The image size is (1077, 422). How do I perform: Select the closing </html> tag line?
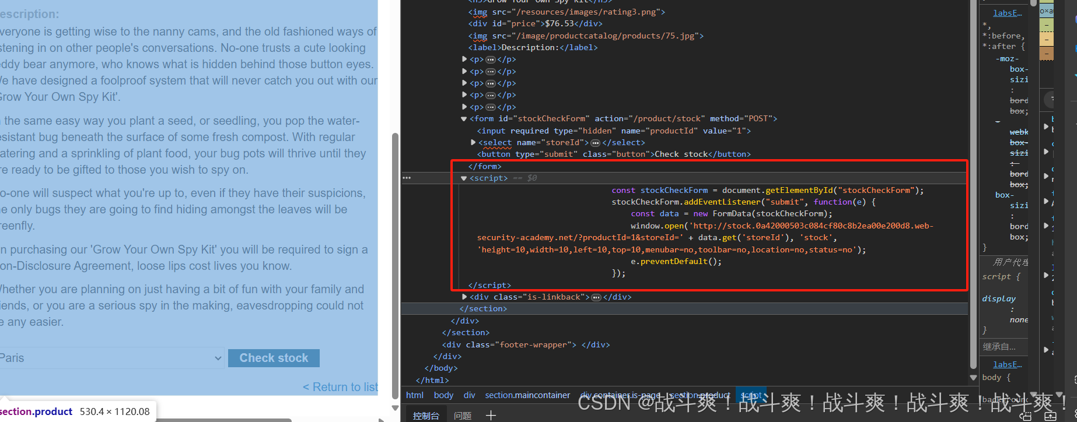[x=432, y=381]
